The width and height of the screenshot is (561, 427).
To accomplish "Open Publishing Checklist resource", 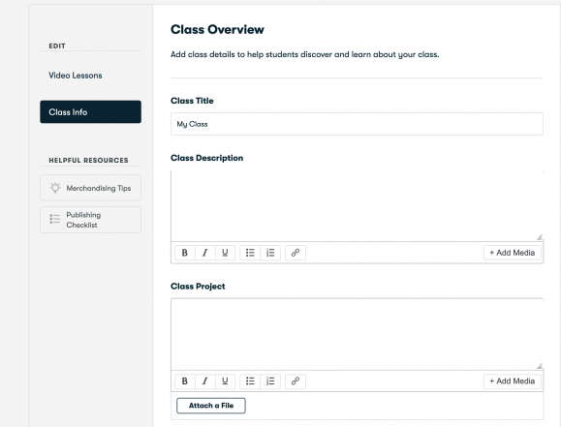I will (x=90, y=220).
